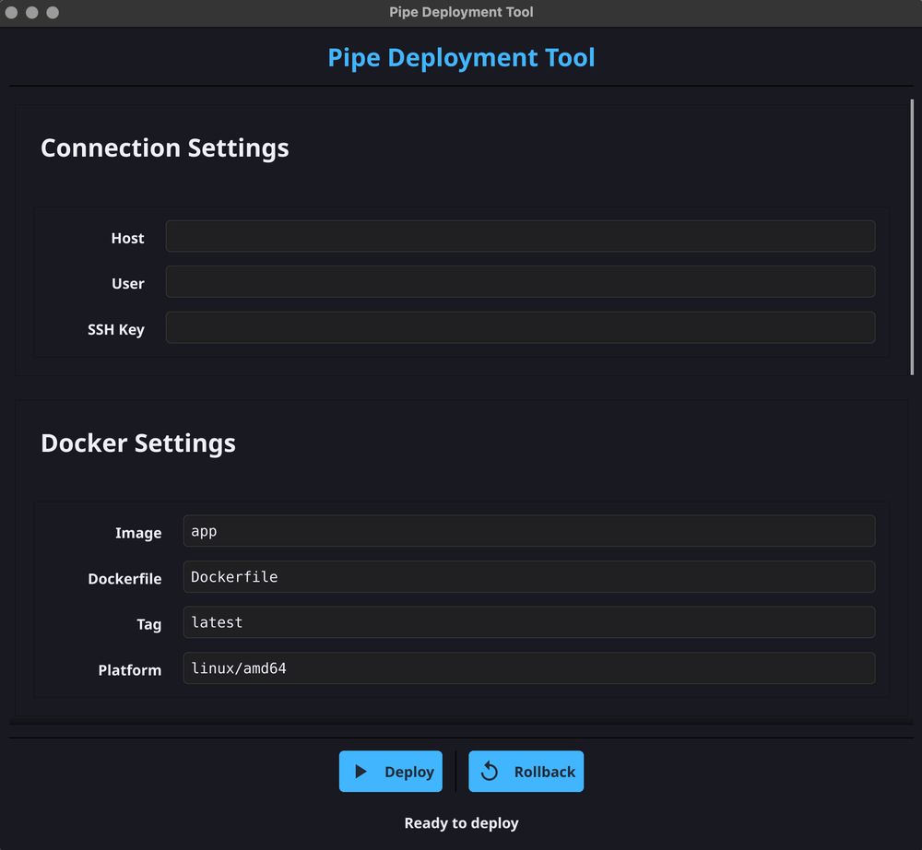Click the SSH Key input field
Image resolution: width=922 pixels, height=850 pixels.
pyautogui.click(x=520, y=327)
